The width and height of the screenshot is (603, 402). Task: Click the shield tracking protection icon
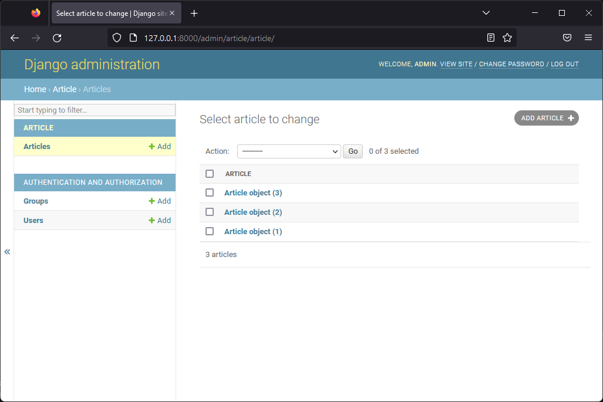coord(117,38)
